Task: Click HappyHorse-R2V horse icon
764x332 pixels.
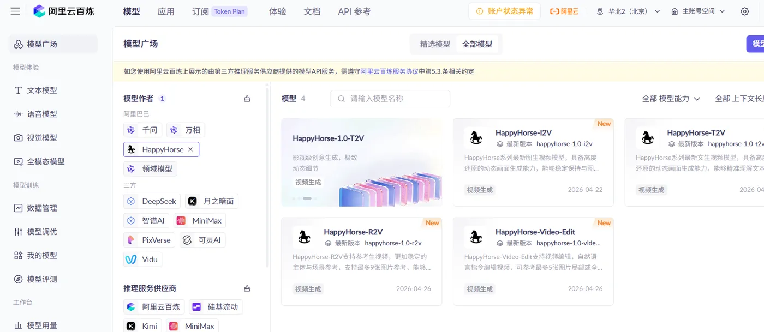Action: [x=305, y=237]
